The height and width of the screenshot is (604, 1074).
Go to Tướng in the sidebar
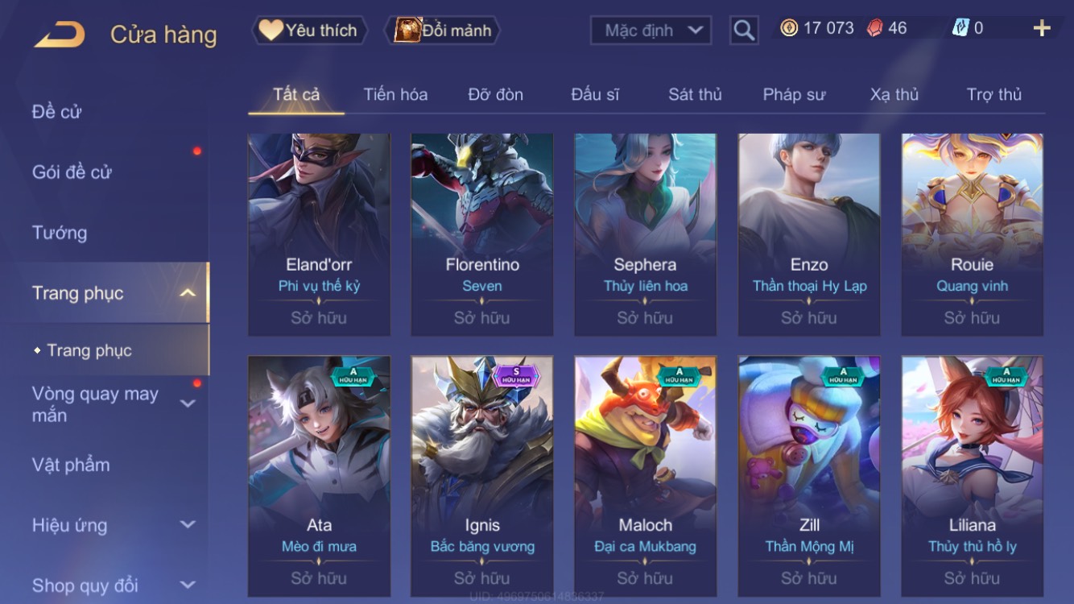pyautogui.click(x=60, y=233)
